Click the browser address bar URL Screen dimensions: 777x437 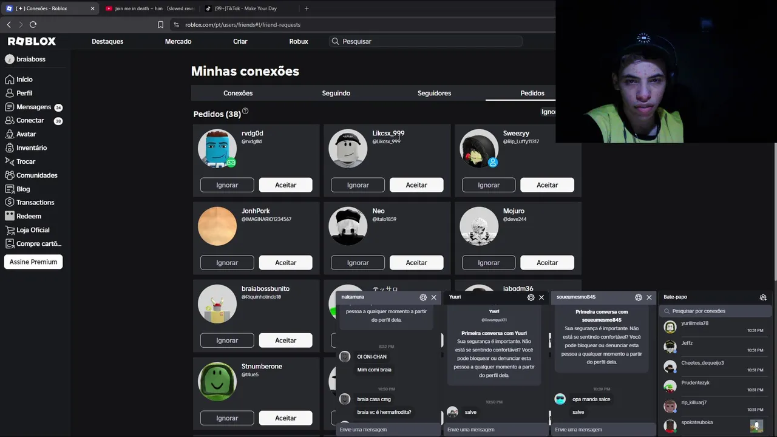click(243, 25)
